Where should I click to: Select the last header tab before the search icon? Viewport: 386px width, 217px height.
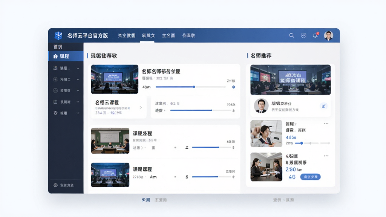(x=188, y=35)
